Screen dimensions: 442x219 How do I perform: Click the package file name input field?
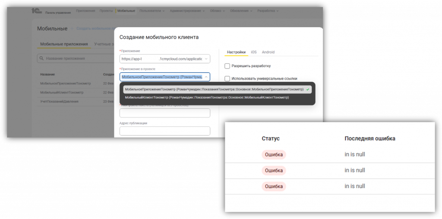(165, 113)
